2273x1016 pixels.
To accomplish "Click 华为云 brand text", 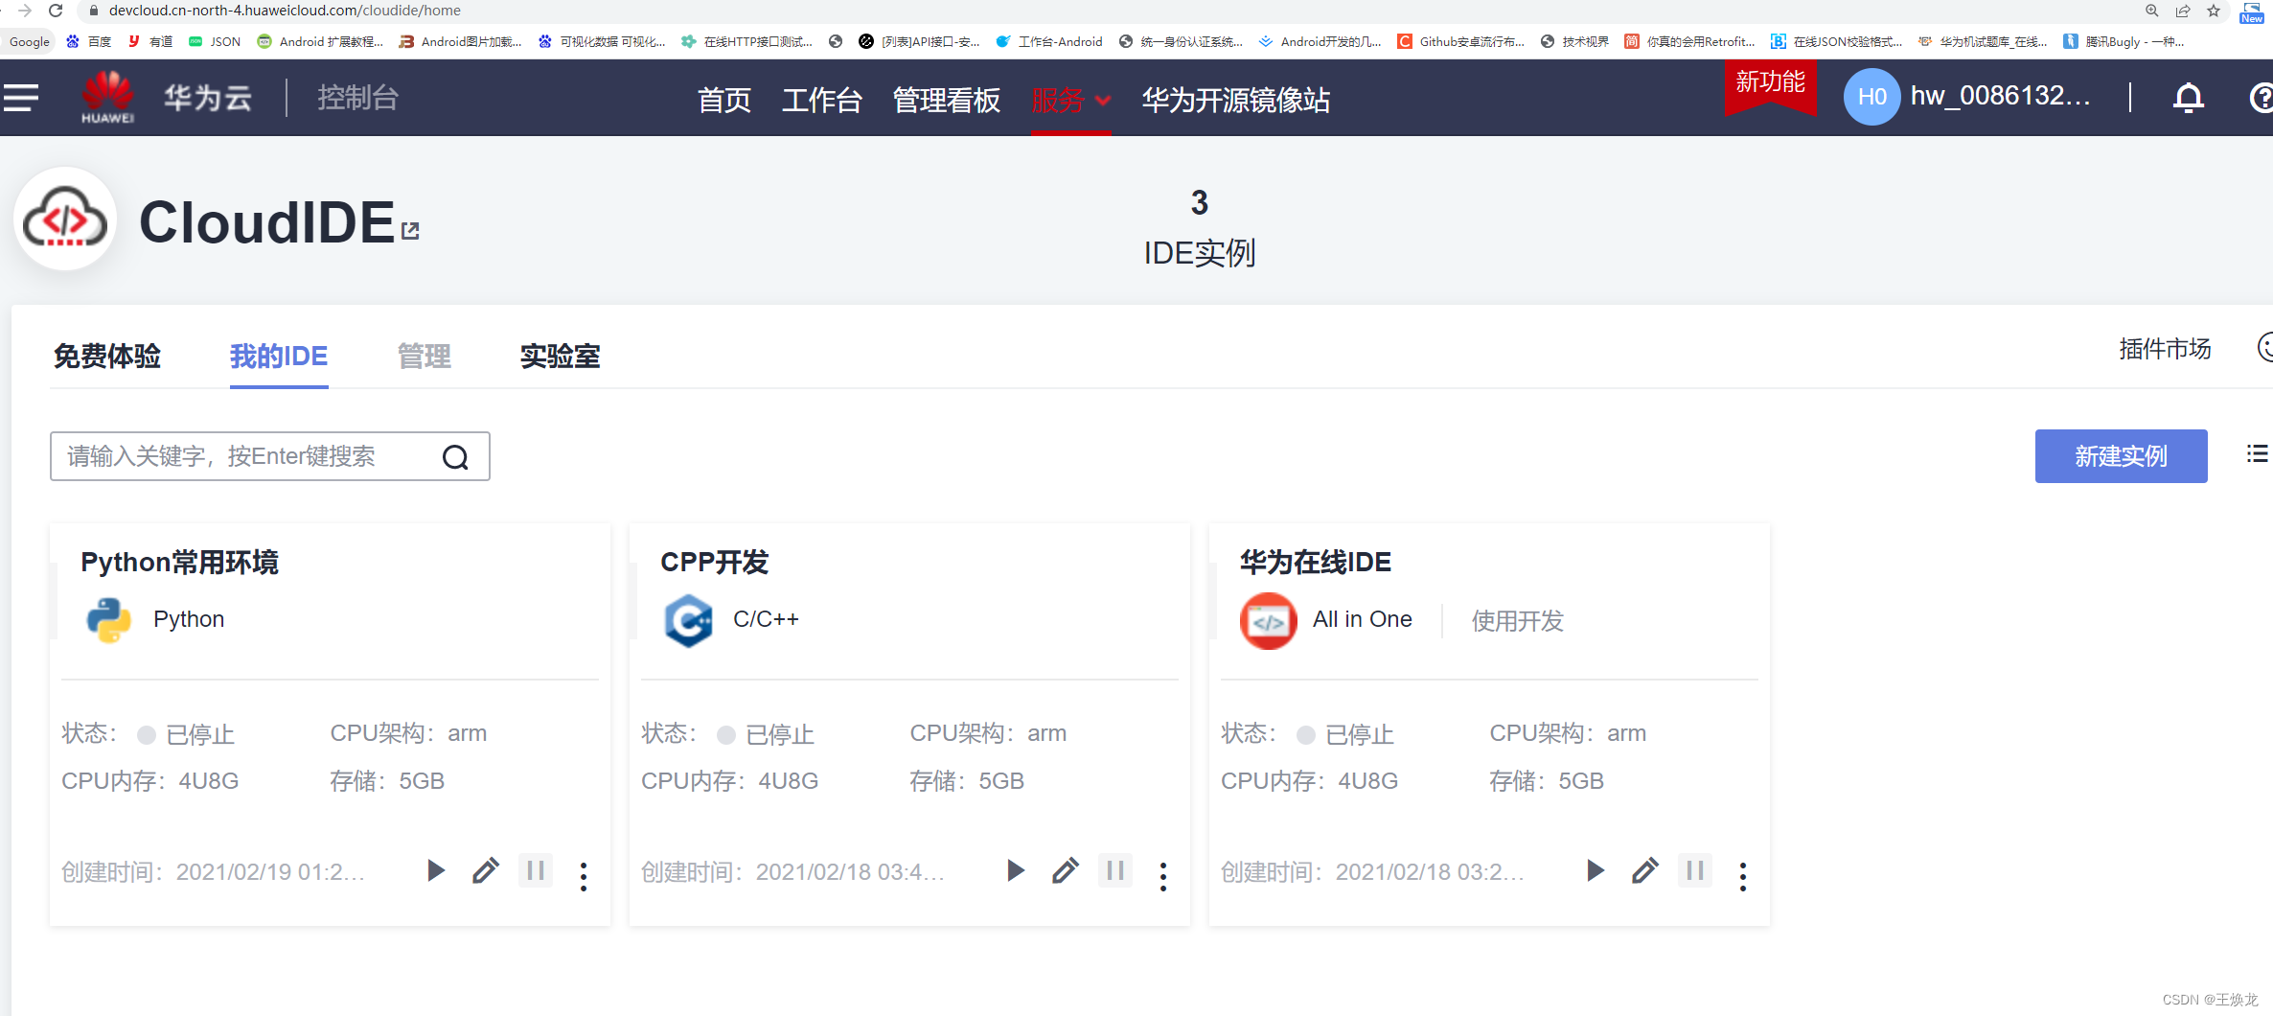I will click(207, 98).
